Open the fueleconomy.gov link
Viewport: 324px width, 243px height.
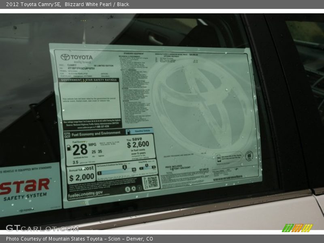pyautogui.click(x=85, y=193)
